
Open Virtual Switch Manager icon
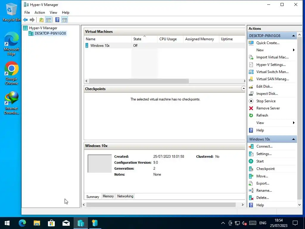pyautogui.click(x=251, y=72)
